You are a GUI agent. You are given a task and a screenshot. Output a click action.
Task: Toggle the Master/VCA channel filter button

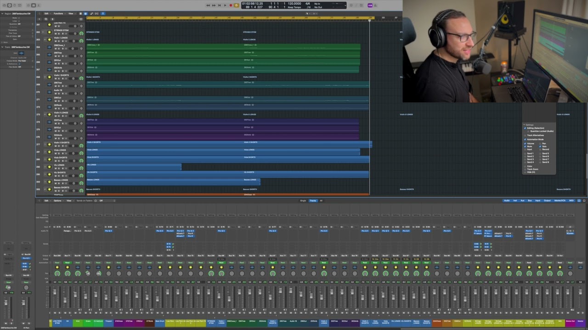click(x=560, y=201)
